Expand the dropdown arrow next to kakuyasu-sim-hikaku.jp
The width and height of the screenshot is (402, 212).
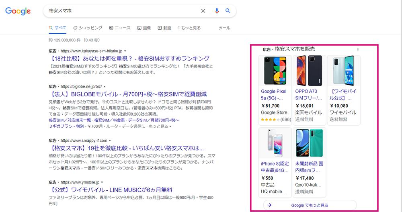[125, 51]
